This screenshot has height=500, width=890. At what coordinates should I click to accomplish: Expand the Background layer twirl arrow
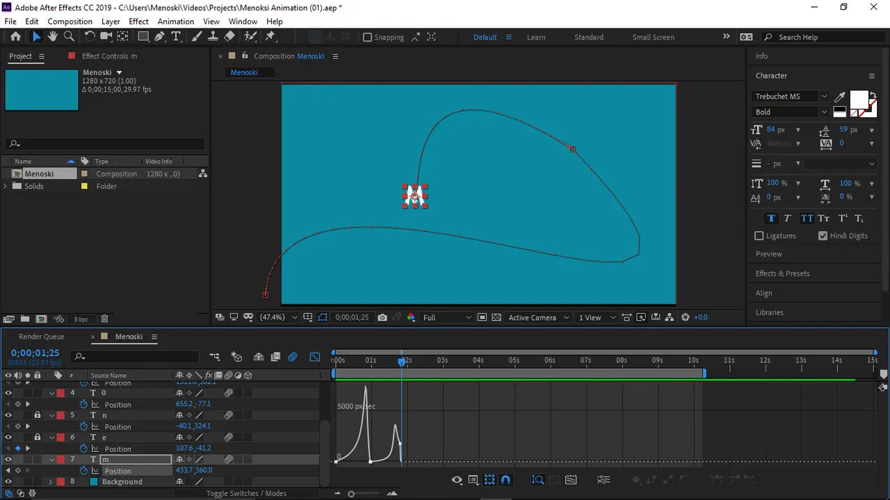pyautogui.click(x=50, y=482)
